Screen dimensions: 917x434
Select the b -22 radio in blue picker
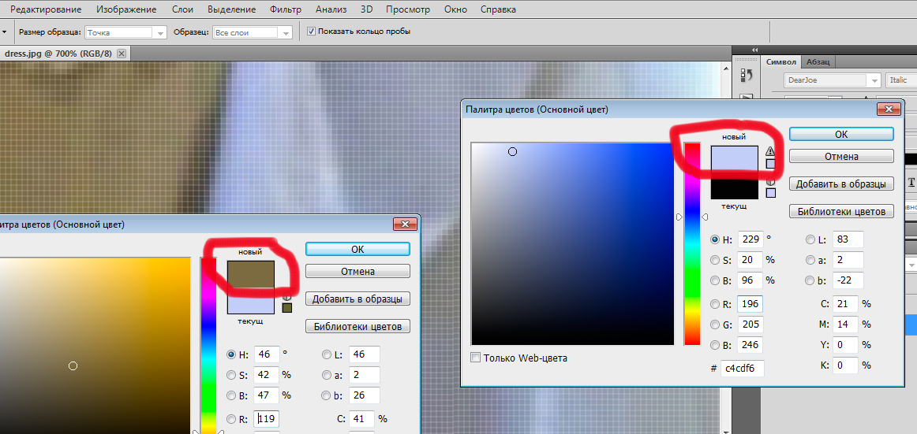[x=810, y=280]
